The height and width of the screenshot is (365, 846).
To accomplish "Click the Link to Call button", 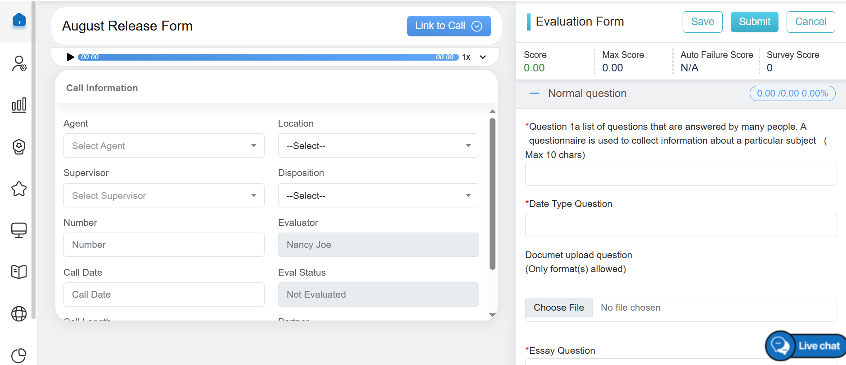I will click(448, 26).
